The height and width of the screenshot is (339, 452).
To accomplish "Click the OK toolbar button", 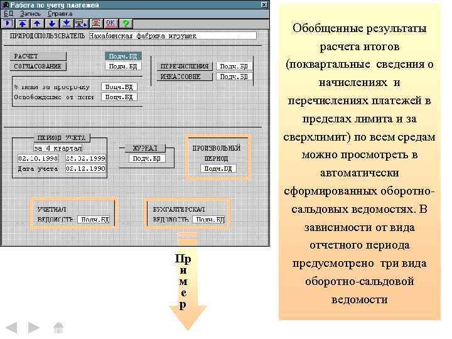I will point(110,23).
